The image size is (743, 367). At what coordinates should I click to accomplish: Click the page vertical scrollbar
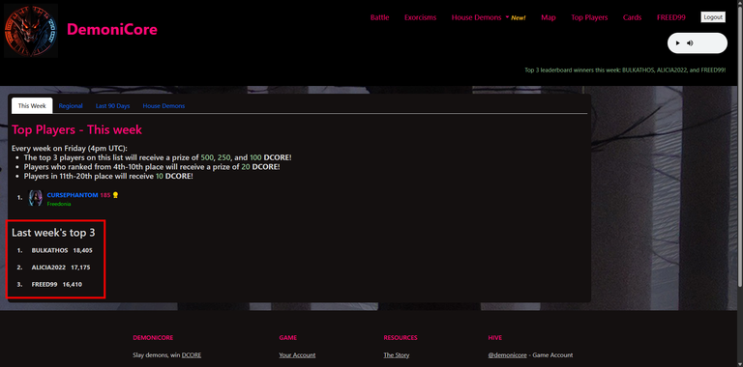[740, 147]
